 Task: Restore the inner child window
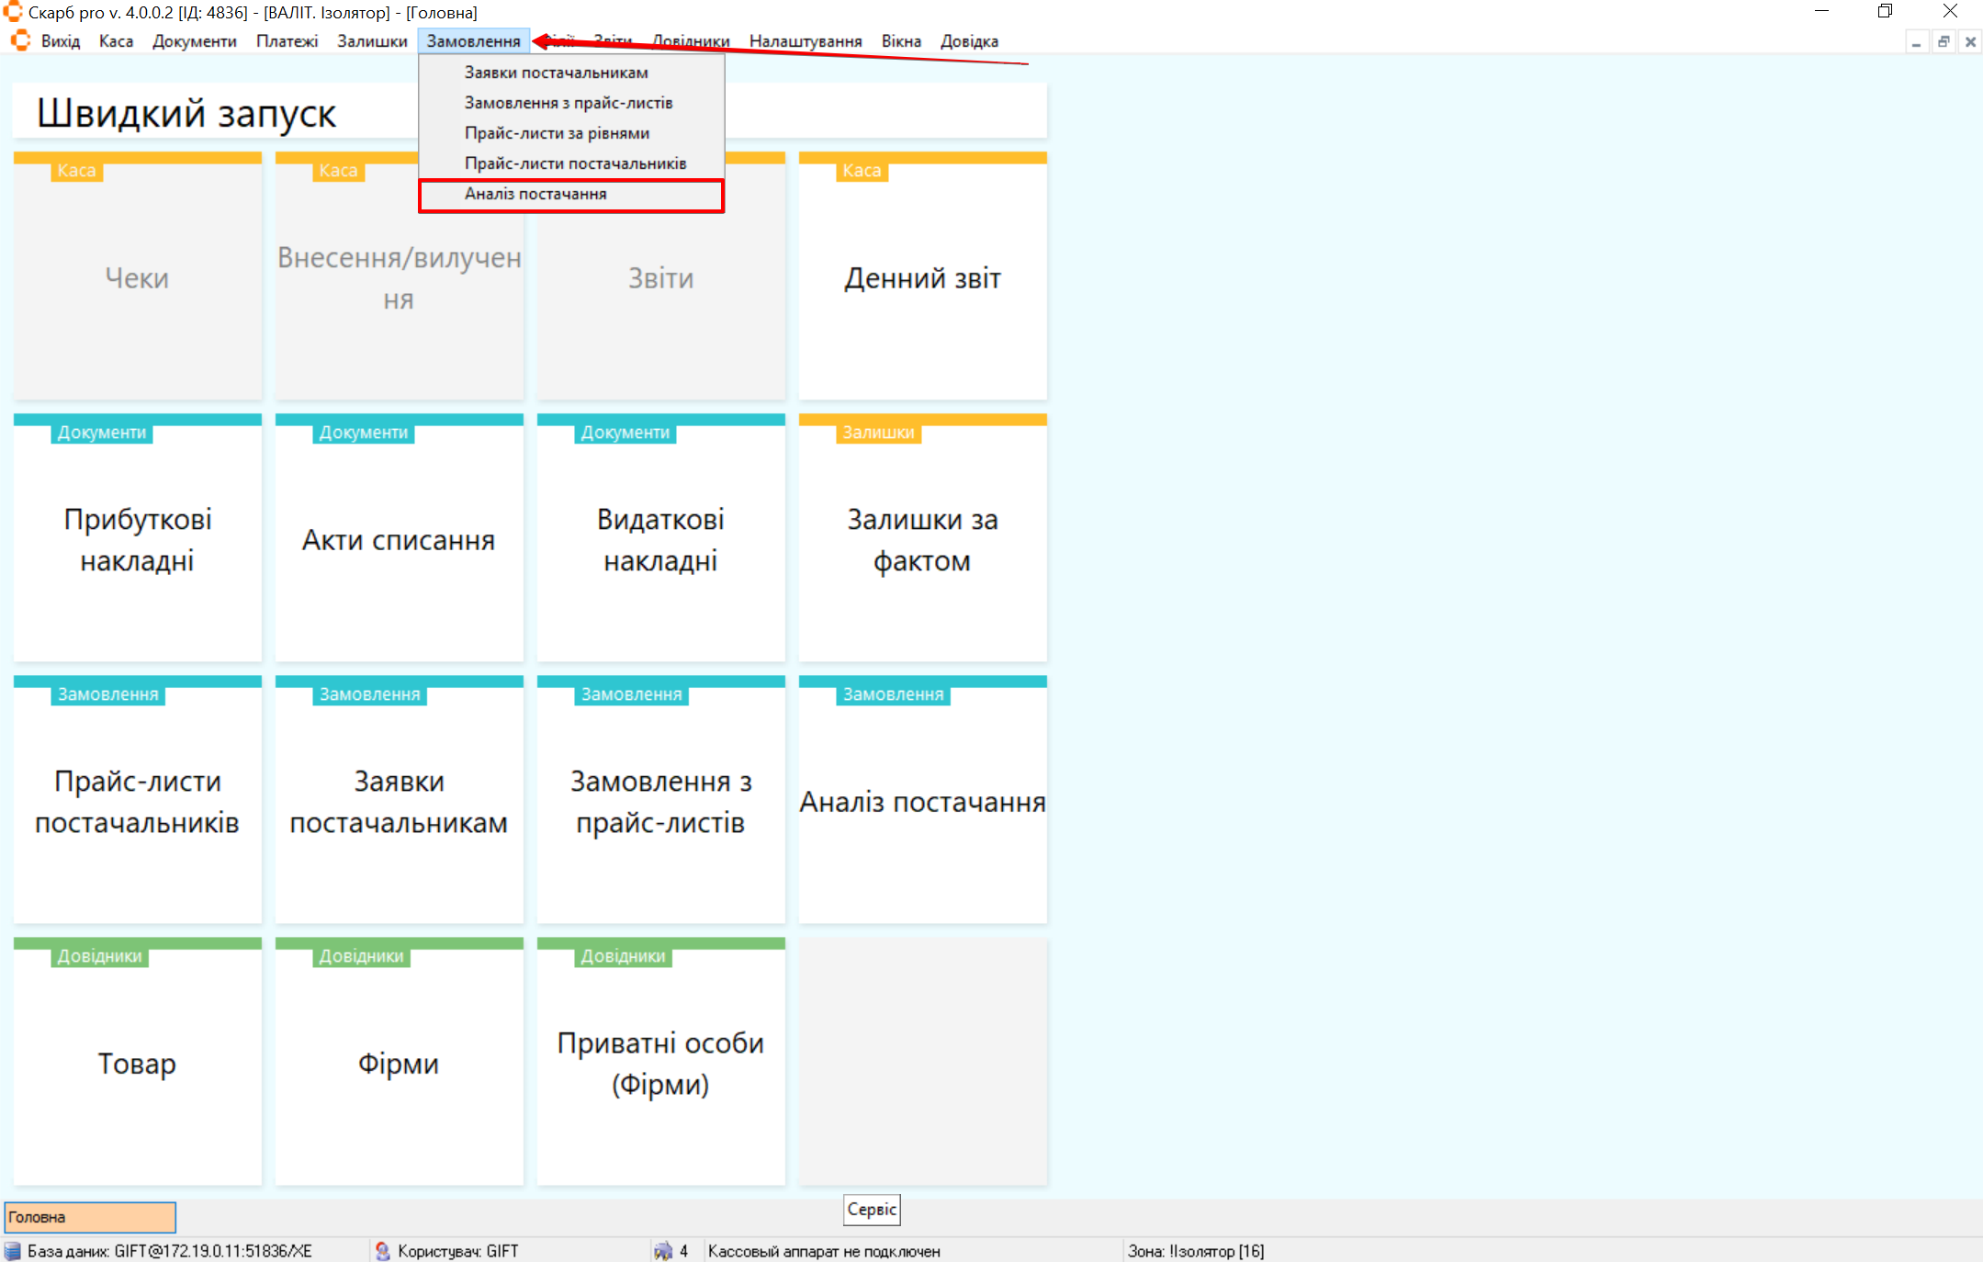coord(1944,41)
